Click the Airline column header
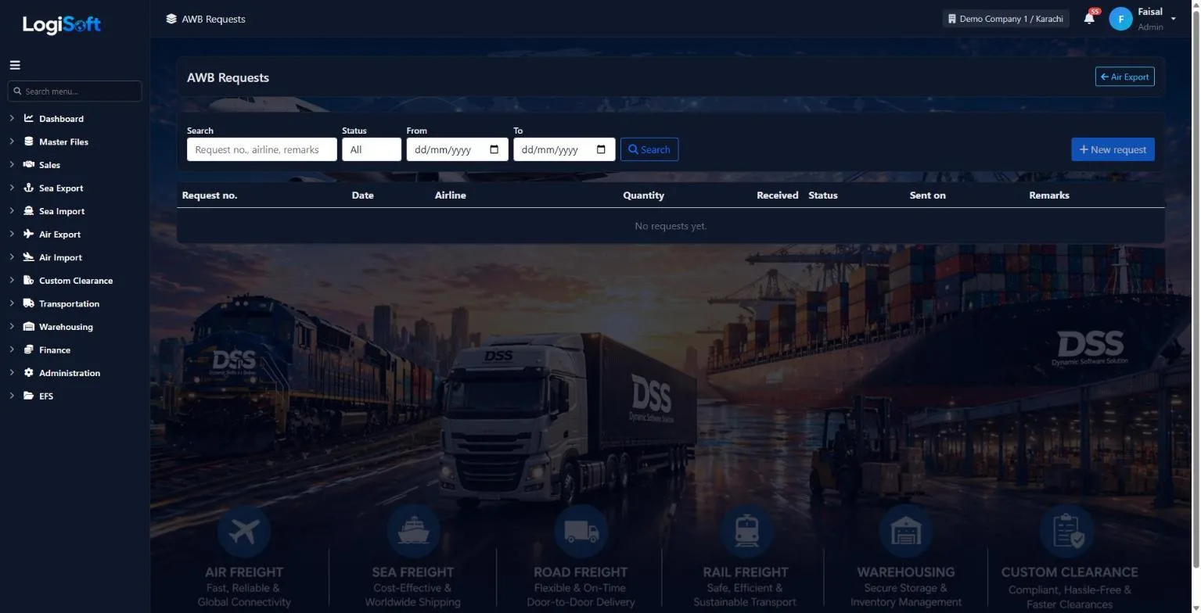 click(451, 195)
